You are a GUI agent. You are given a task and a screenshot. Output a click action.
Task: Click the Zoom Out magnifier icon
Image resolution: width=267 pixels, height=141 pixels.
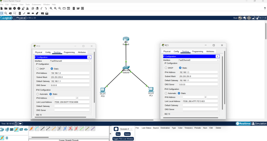[60, 8]
